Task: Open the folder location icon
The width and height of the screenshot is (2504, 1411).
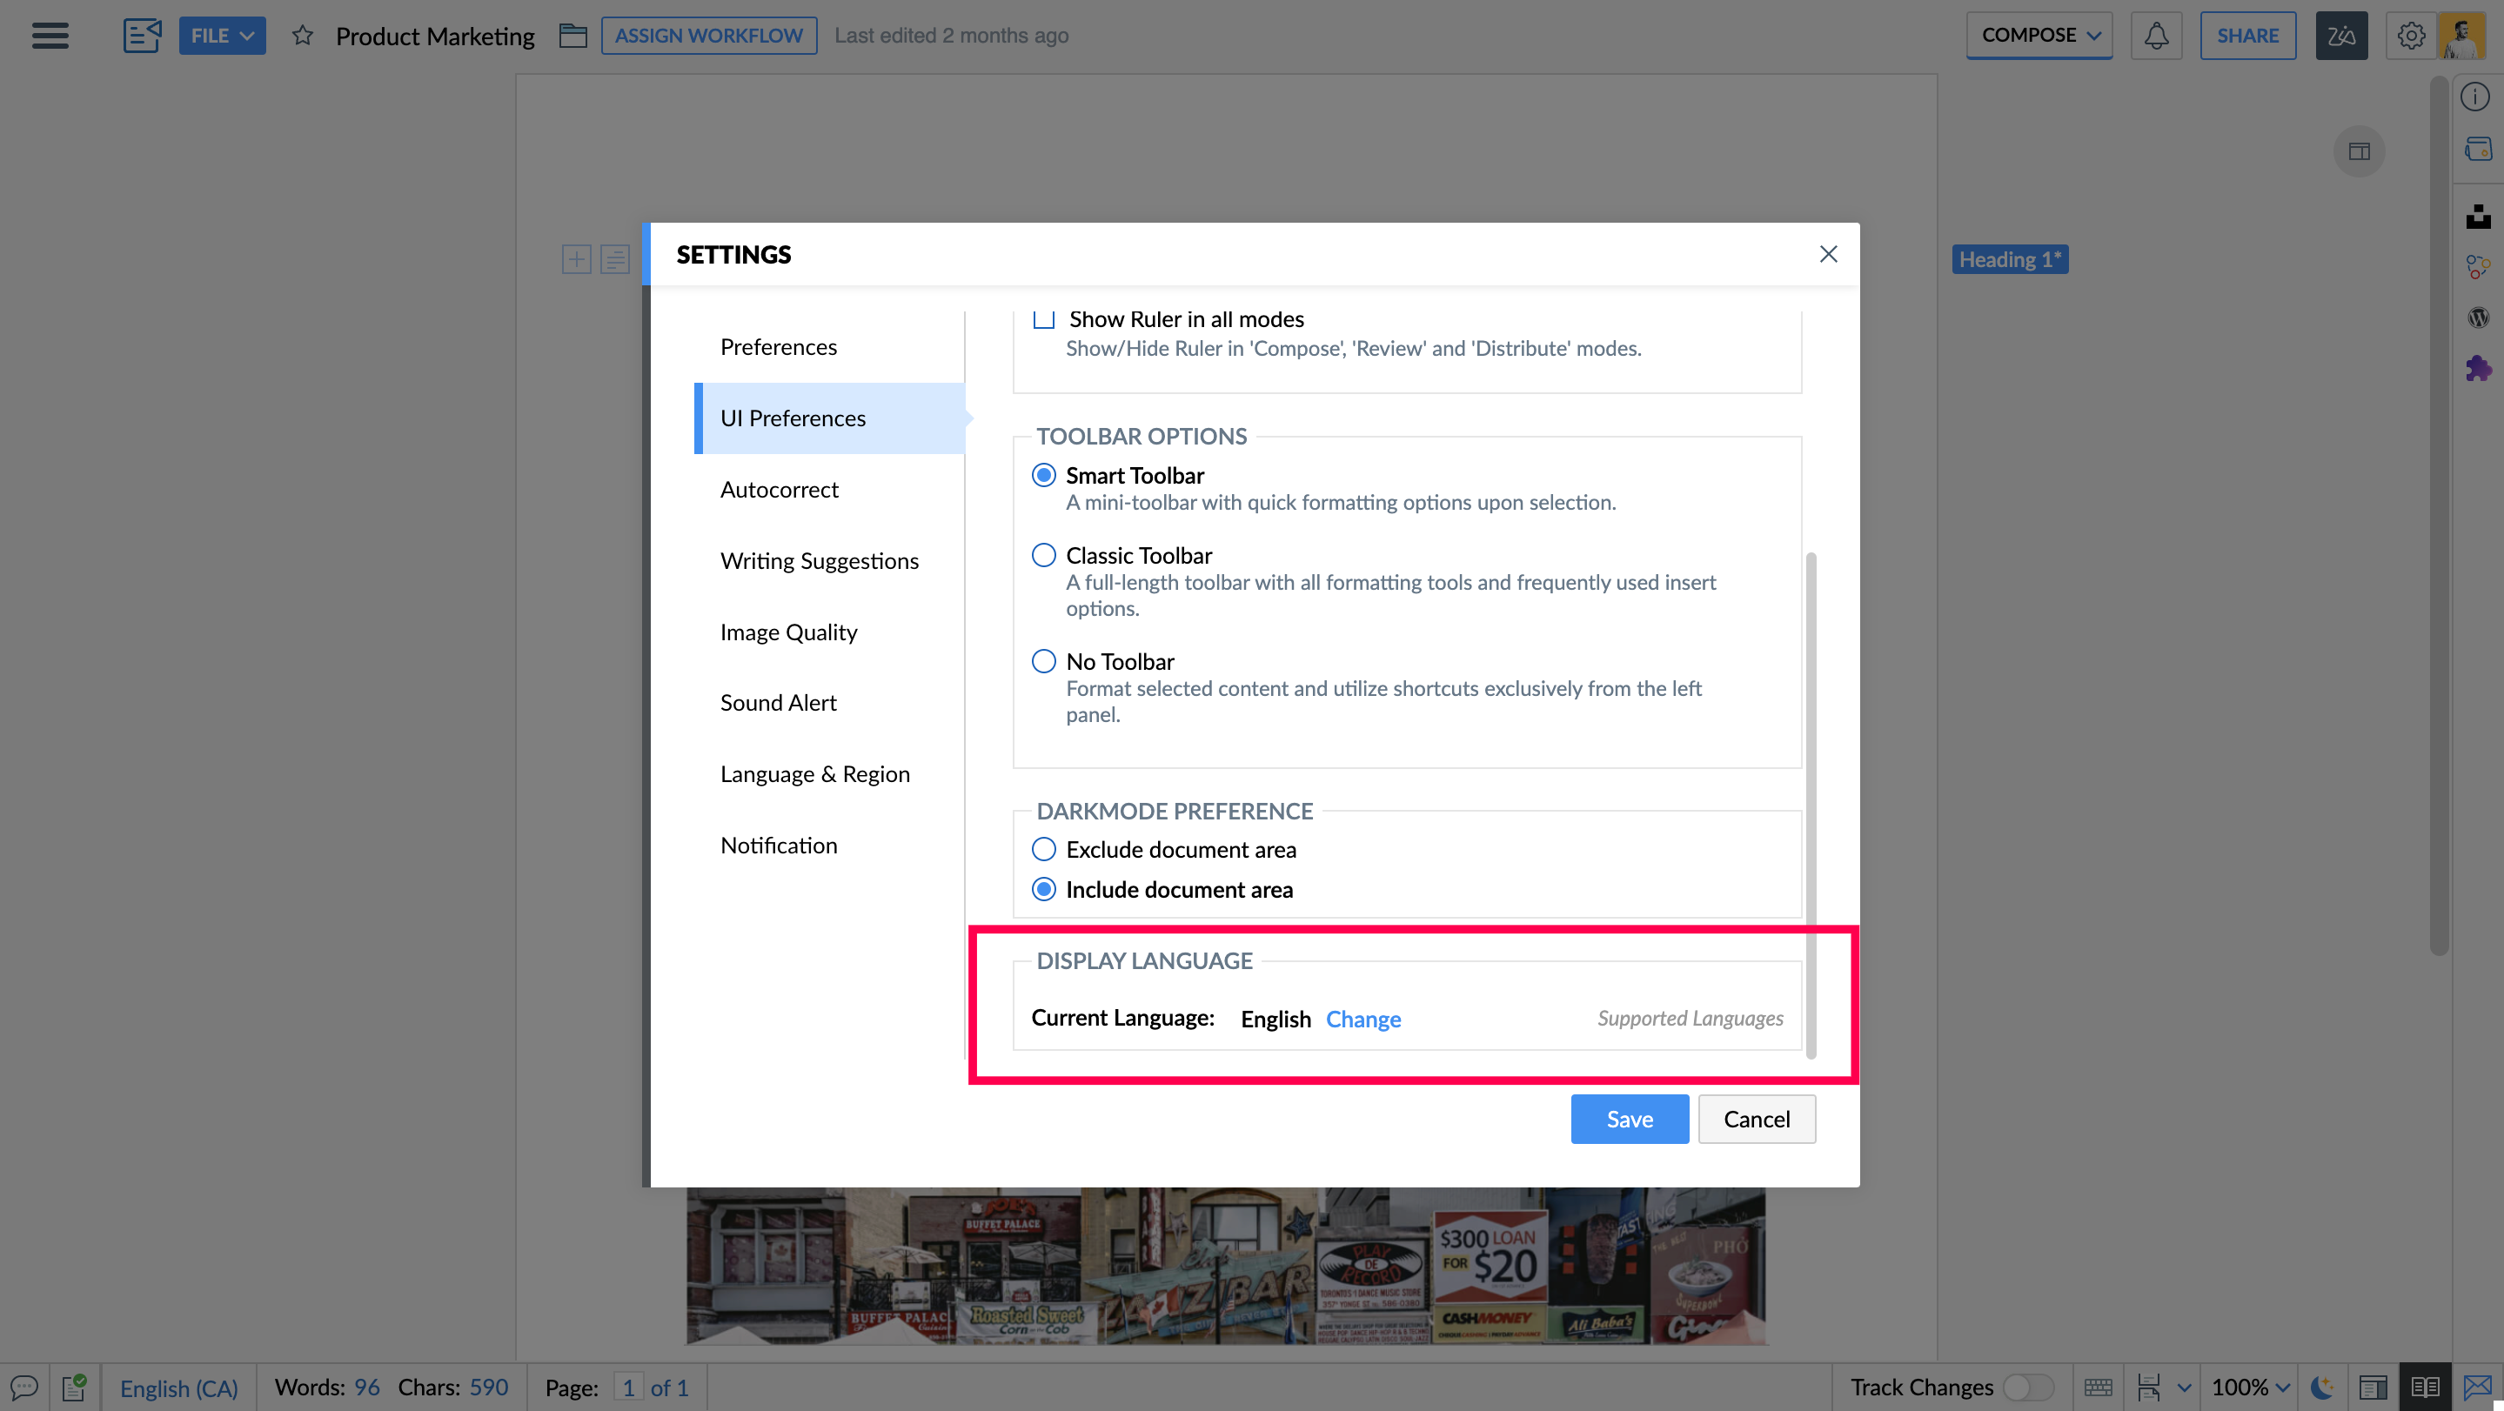Action: click(x=572, y=36)
